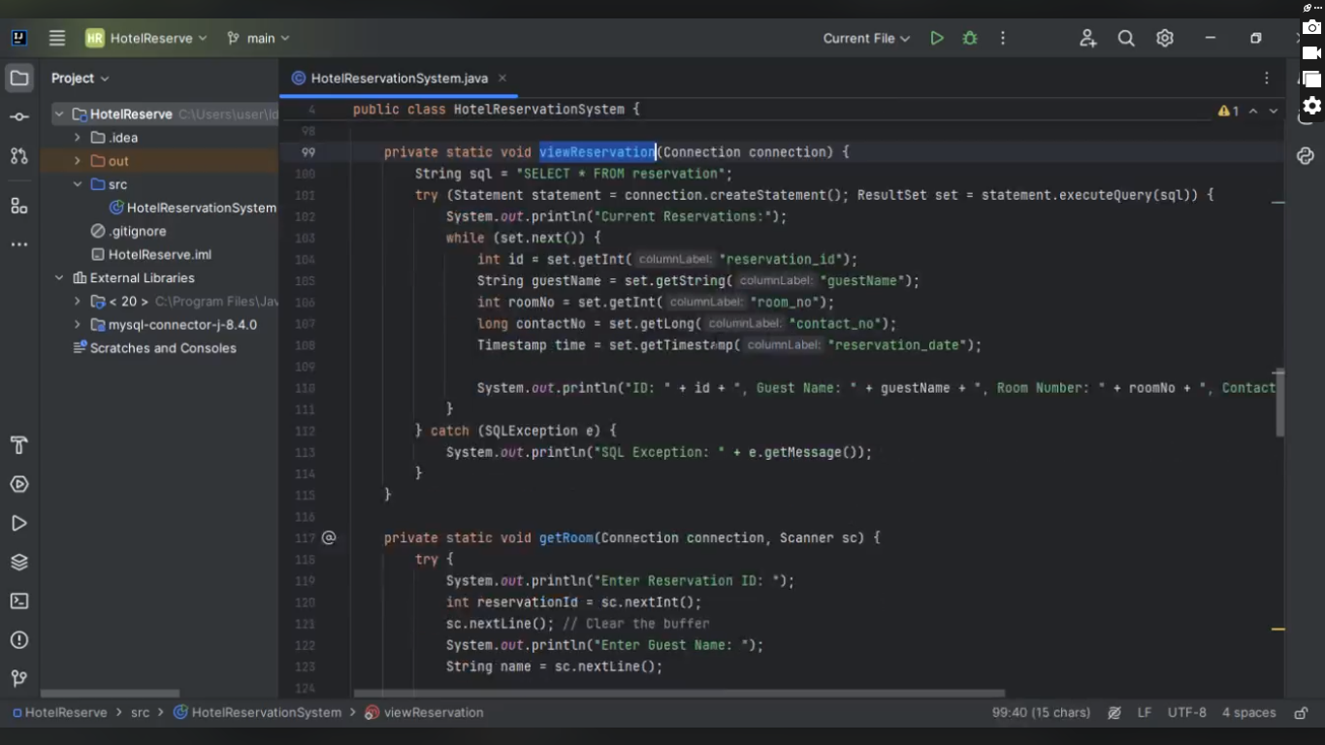Open the Python console icon on right
Screen dimensions: 1325x745
pyautogui.click(x=1305, y=156)
